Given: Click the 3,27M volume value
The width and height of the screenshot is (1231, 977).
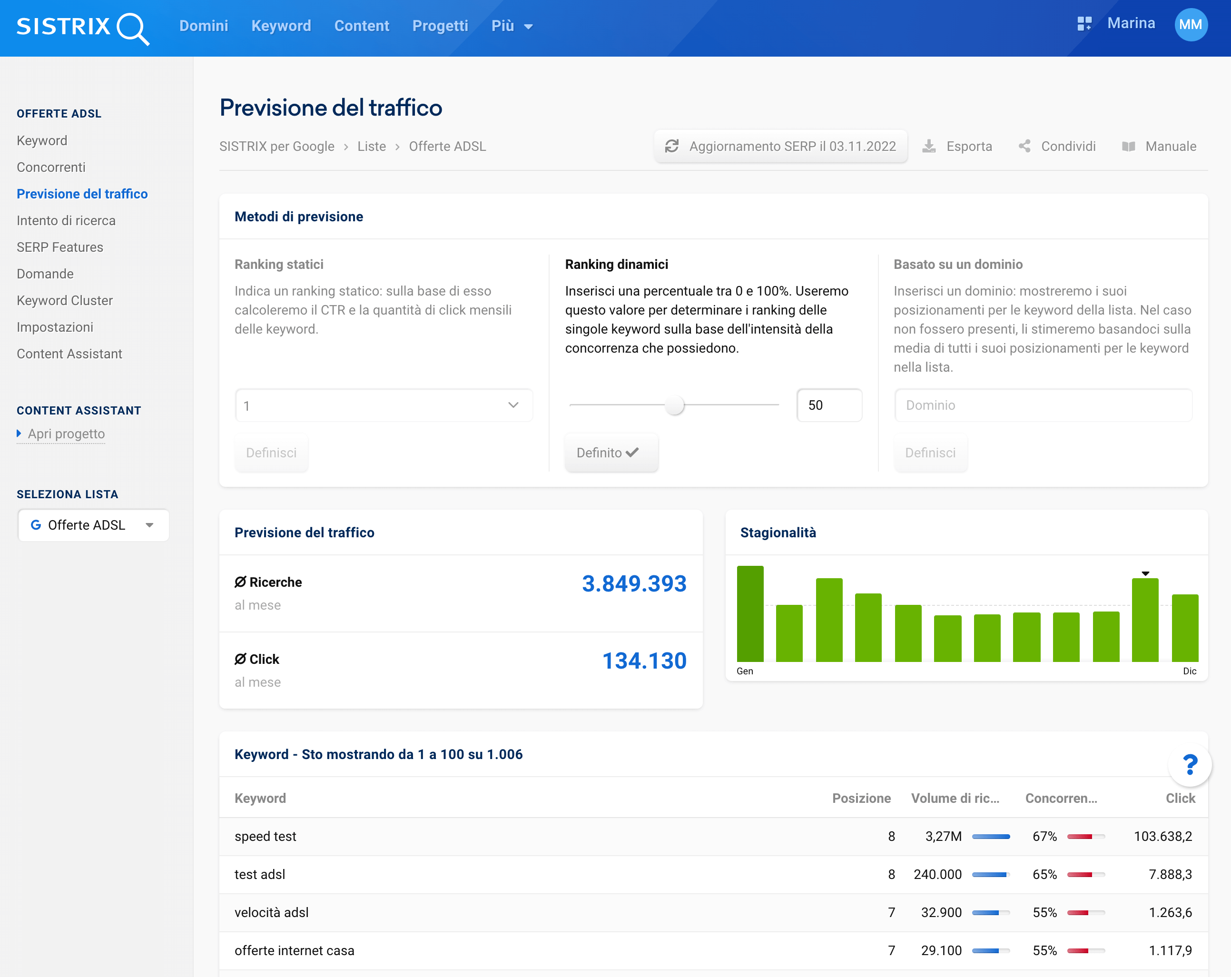Looking at the screenshot, I should [943, 837].
